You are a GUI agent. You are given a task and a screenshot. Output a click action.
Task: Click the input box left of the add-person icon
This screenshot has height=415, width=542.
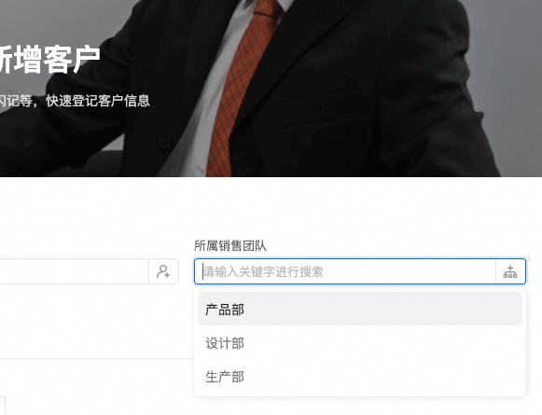(x=74, y=271)
